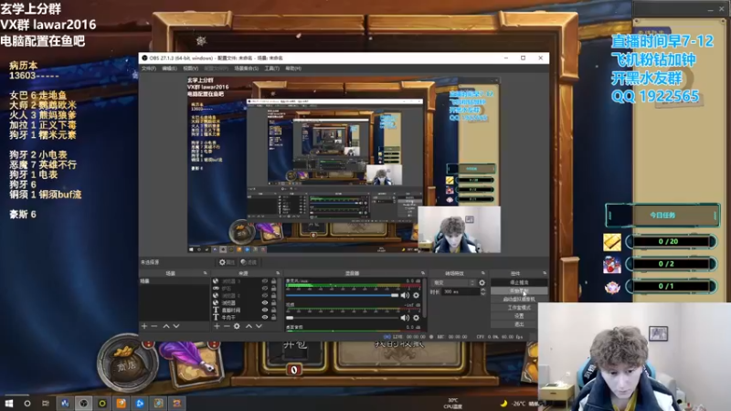
Task: Open the 编辑(E) menu in OBS
Action: pos(169,68)
